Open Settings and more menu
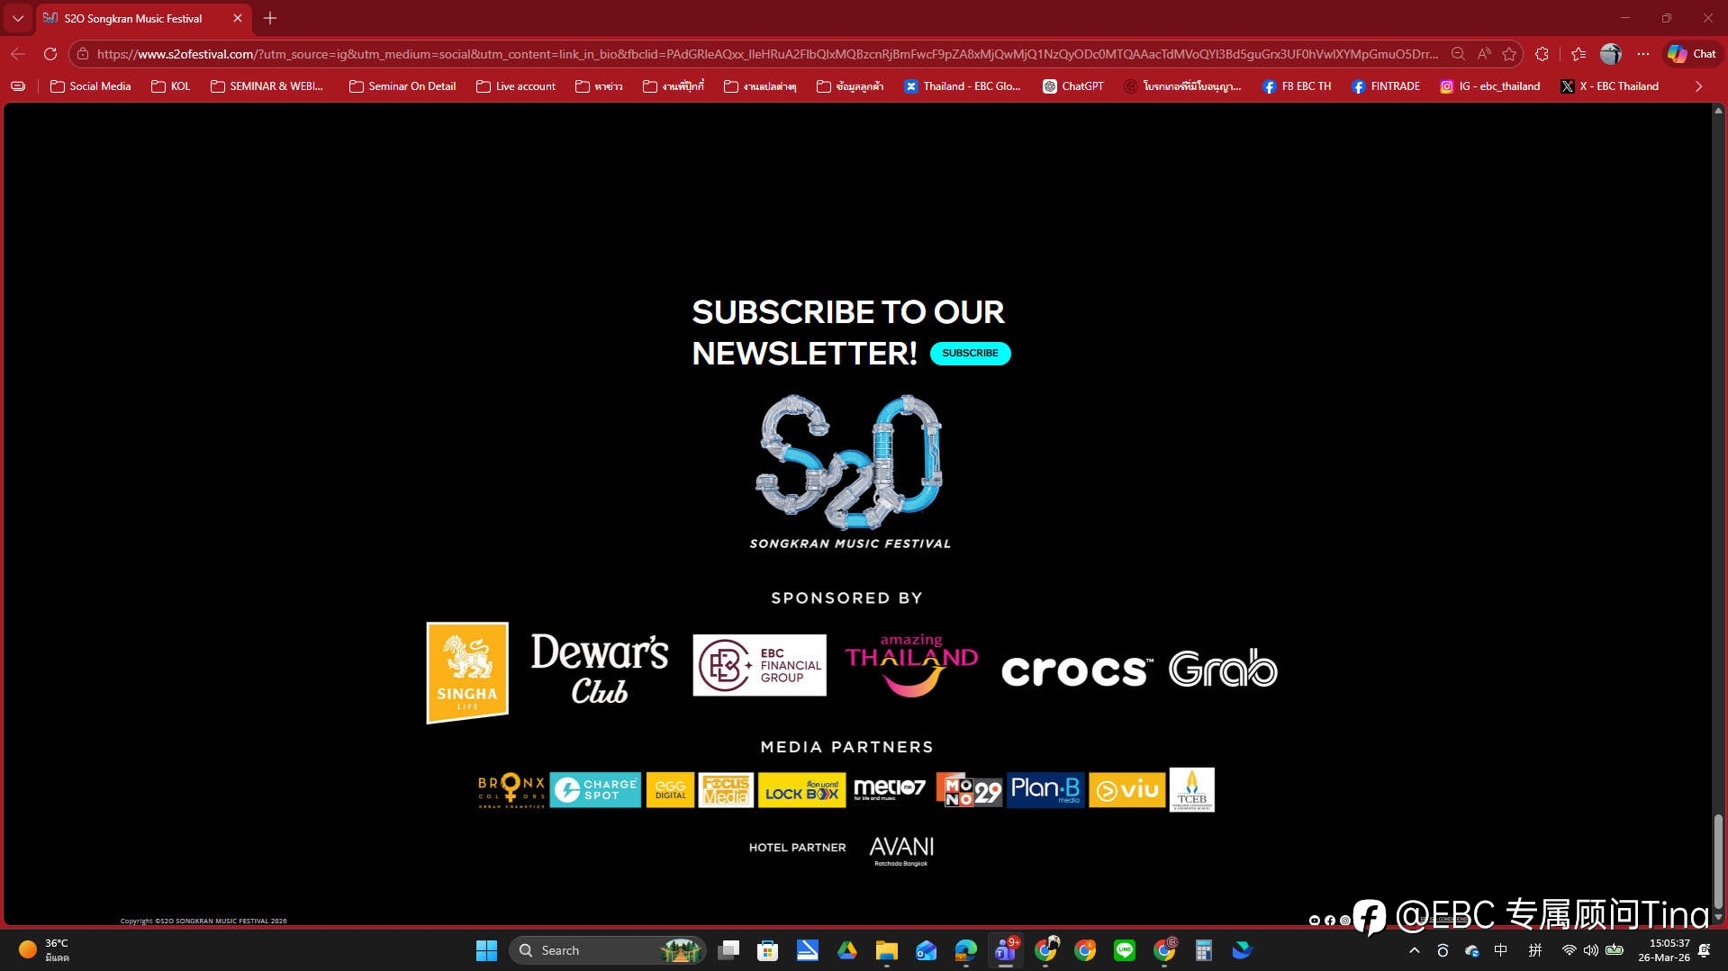 [x=1643, y=54]
